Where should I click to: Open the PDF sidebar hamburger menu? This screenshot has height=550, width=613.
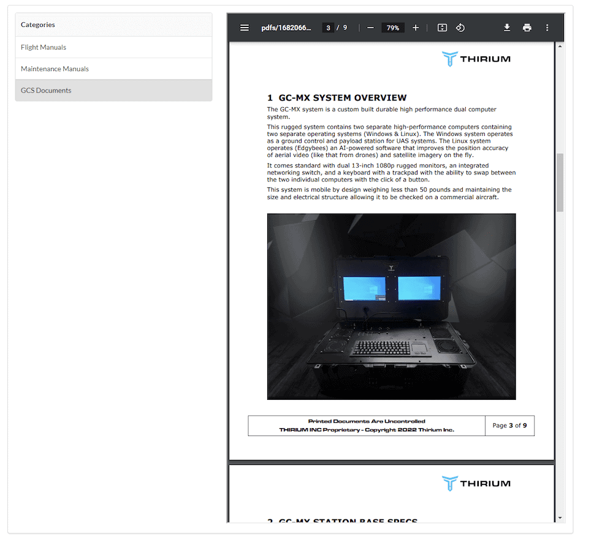[x=245, y=28]
